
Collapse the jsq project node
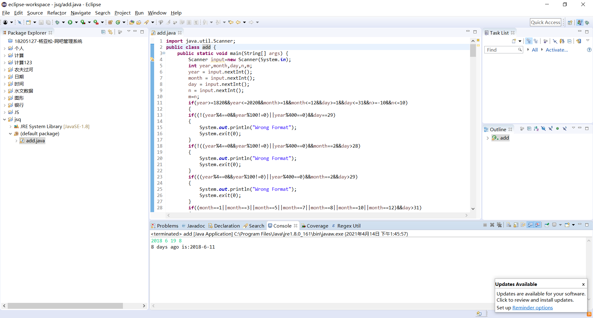[5, 119]
